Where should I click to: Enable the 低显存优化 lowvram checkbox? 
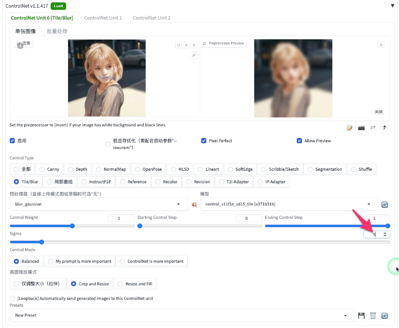(x=108, y=144)
